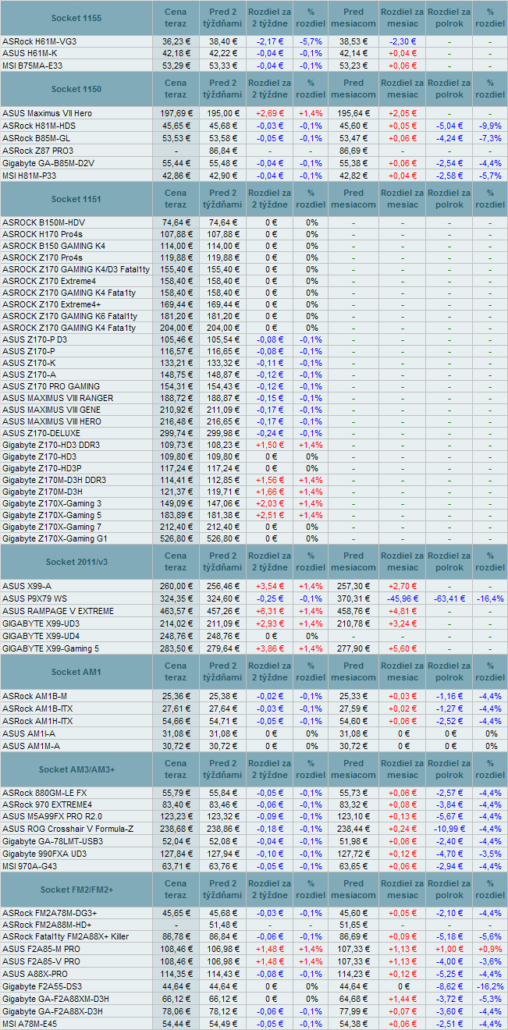The width and height of the screenshot is (508, 1030).
Task: Select ASUS AM1M-A product name
Action: click(30, 746)
